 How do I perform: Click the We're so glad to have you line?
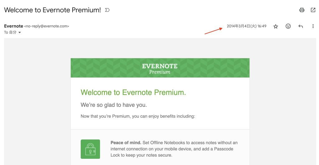click(114, 105)
